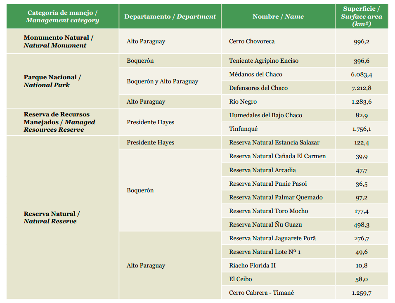Select the Parque Nacional category cell
Screen dimensions: 395x303
coord(52,81)
